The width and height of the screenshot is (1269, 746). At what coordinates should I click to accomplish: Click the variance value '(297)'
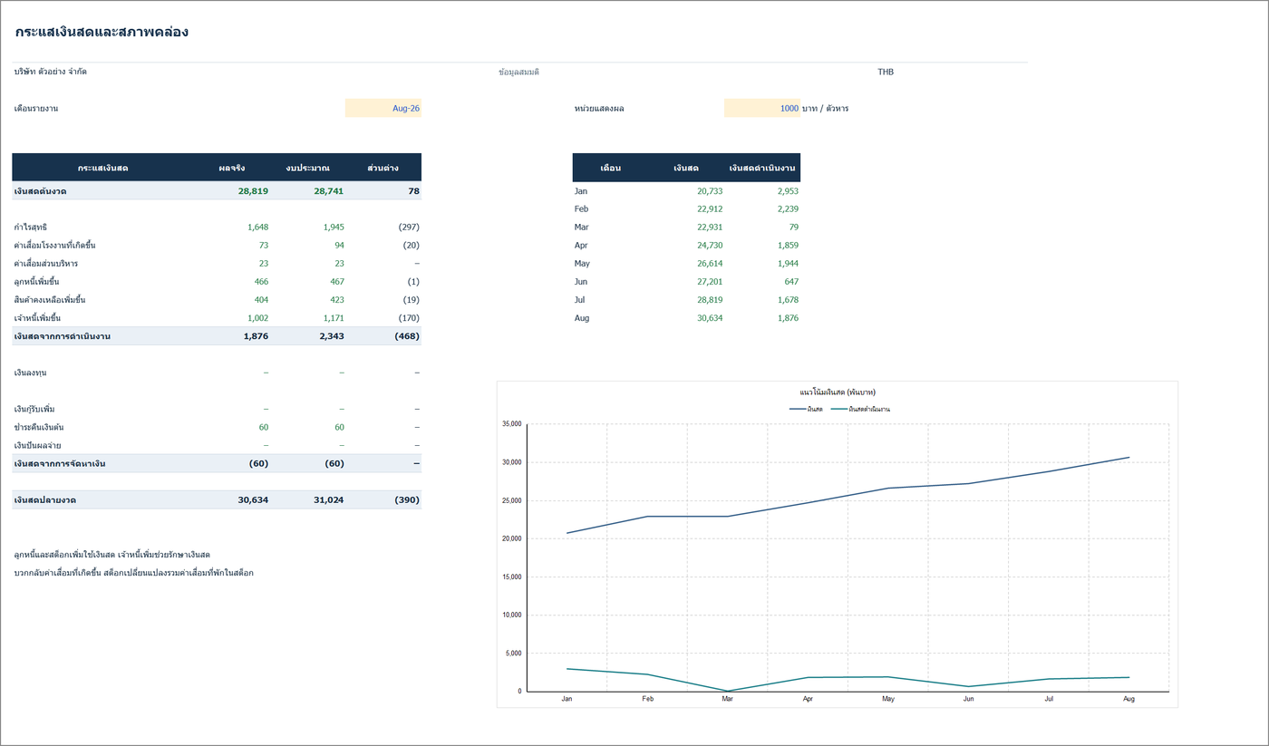(409, 228)
